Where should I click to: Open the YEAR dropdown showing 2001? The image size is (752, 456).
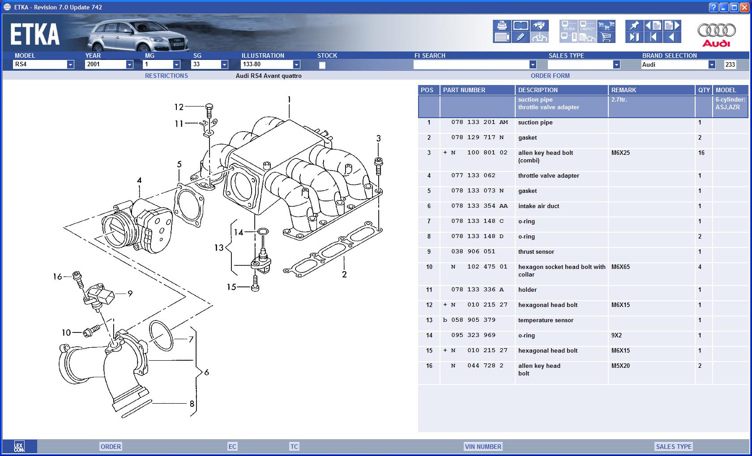tap(129, 64)
